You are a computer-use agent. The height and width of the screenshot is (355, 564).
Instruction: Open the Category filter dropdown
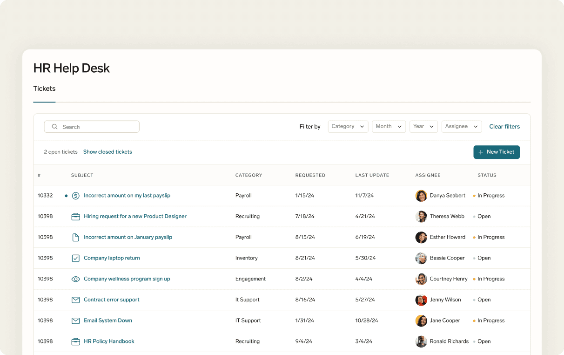[348, 127]
